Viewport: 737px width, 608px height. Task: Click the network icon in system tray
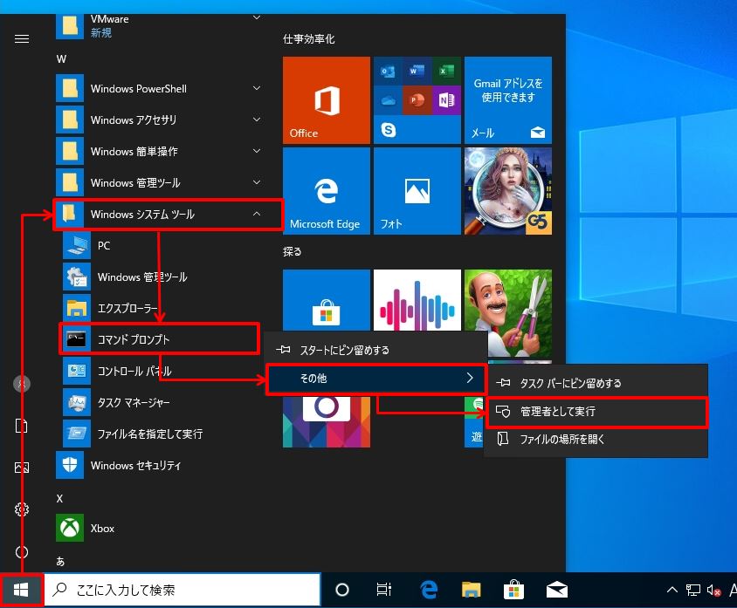[692, 591]
